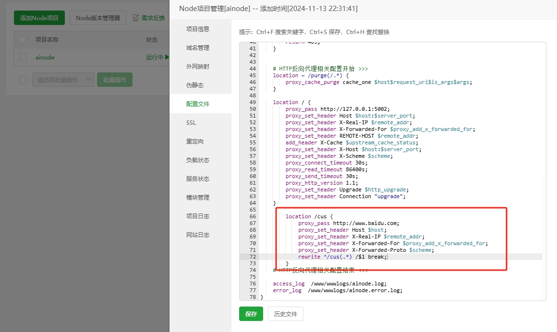Click the location /cus { line
557x332 pixels.
(x=309, y=216)
